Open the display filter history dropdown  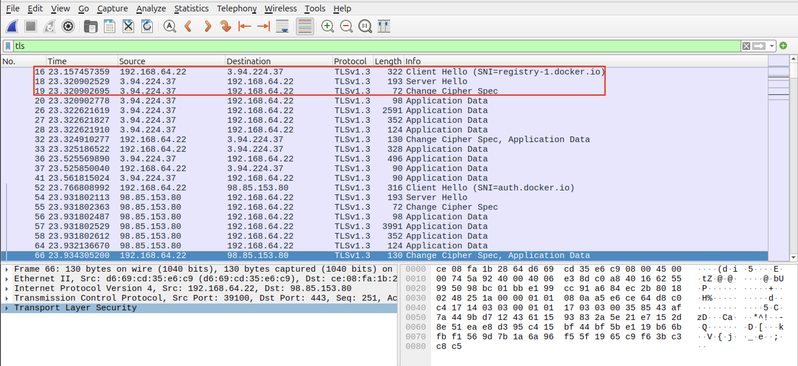pos(772,46)
